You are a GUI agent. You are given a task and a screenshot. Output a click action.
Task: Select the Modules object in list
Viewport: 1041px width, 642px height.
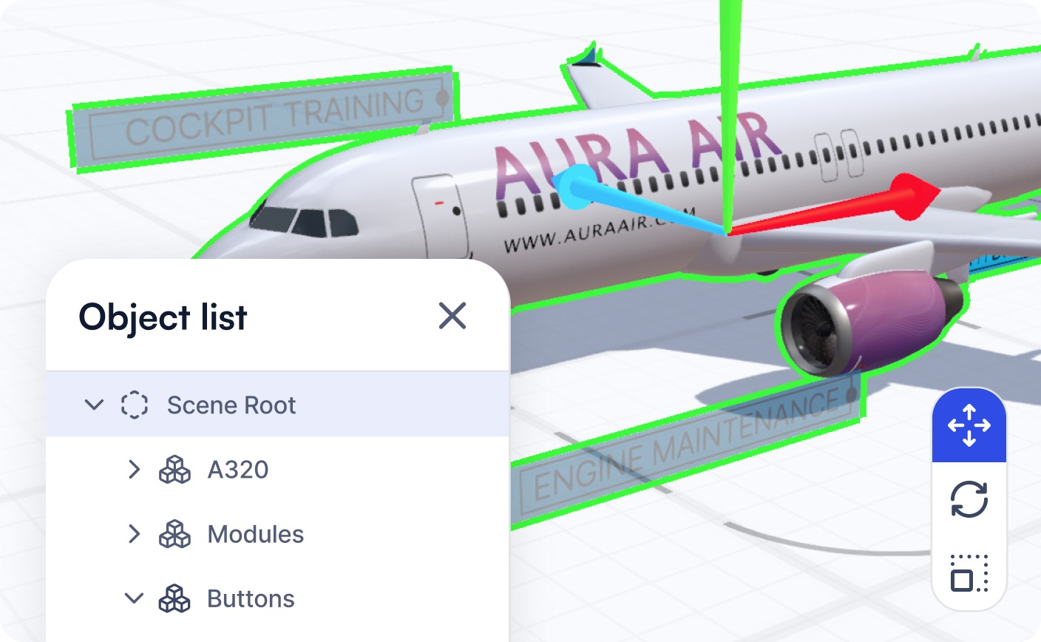[278, 533]
